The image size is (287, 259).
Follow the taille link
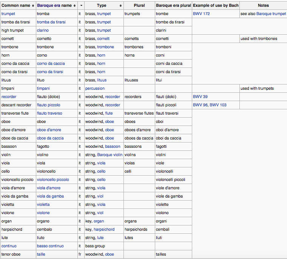point(41,254)
